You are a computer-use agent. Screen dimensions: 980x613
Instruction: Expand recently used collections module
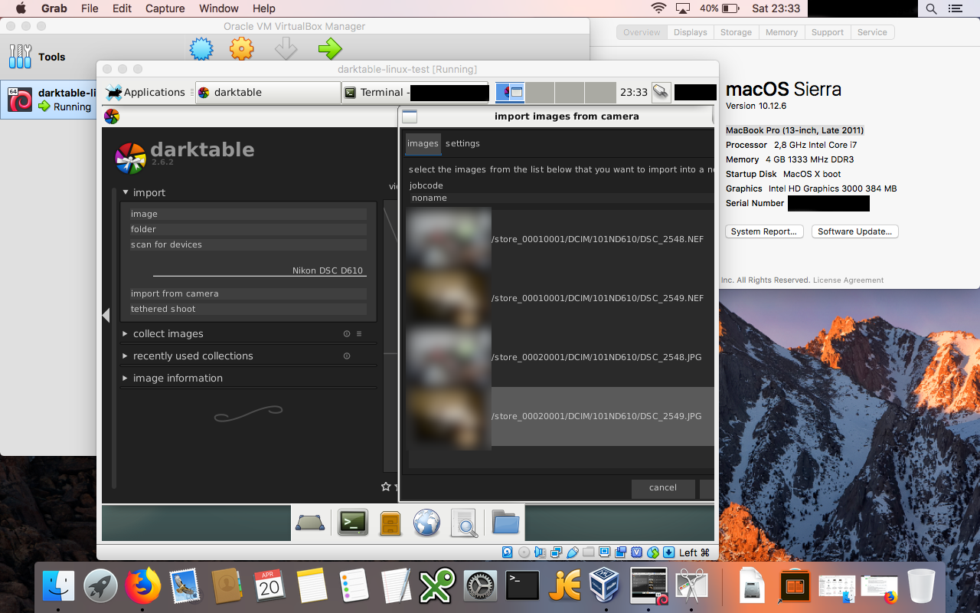point(126,356)
